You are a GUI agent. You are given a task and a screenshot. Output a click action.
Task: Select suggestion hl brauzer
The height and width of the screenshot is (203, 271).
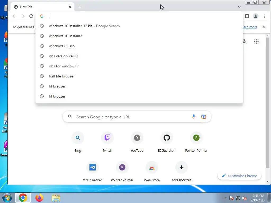pos(139,86)
